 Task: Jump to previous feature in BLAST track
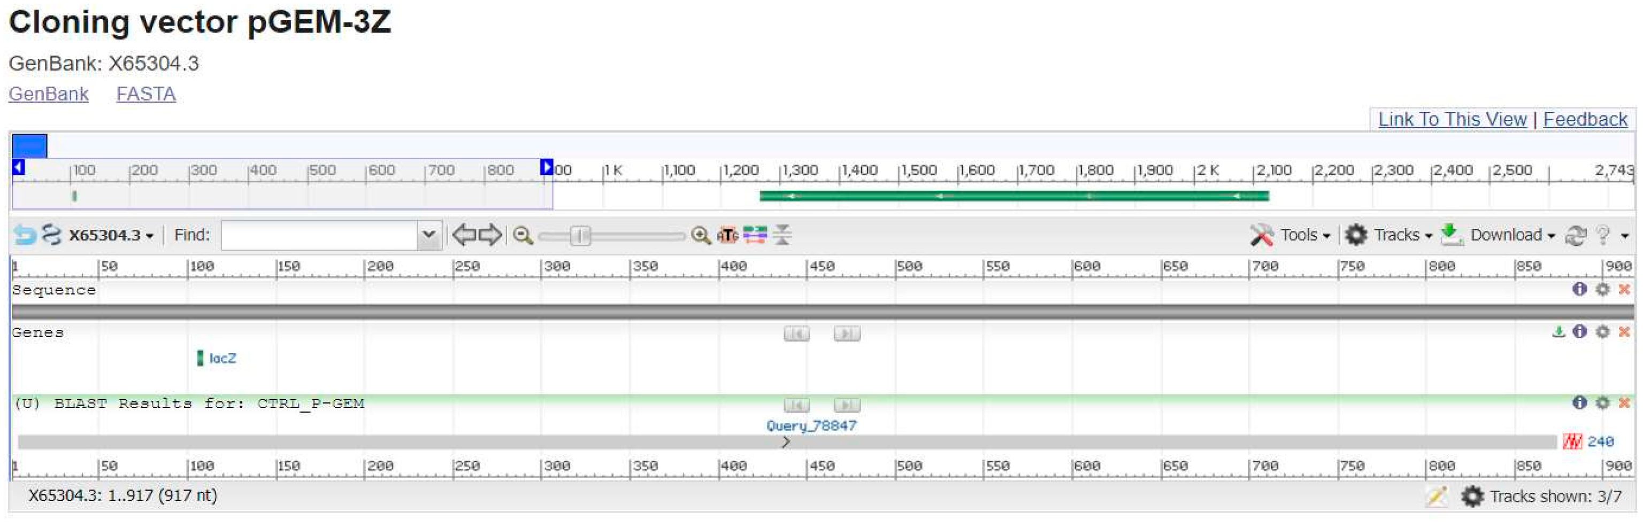pyautogui.click(x=796, y=405)
